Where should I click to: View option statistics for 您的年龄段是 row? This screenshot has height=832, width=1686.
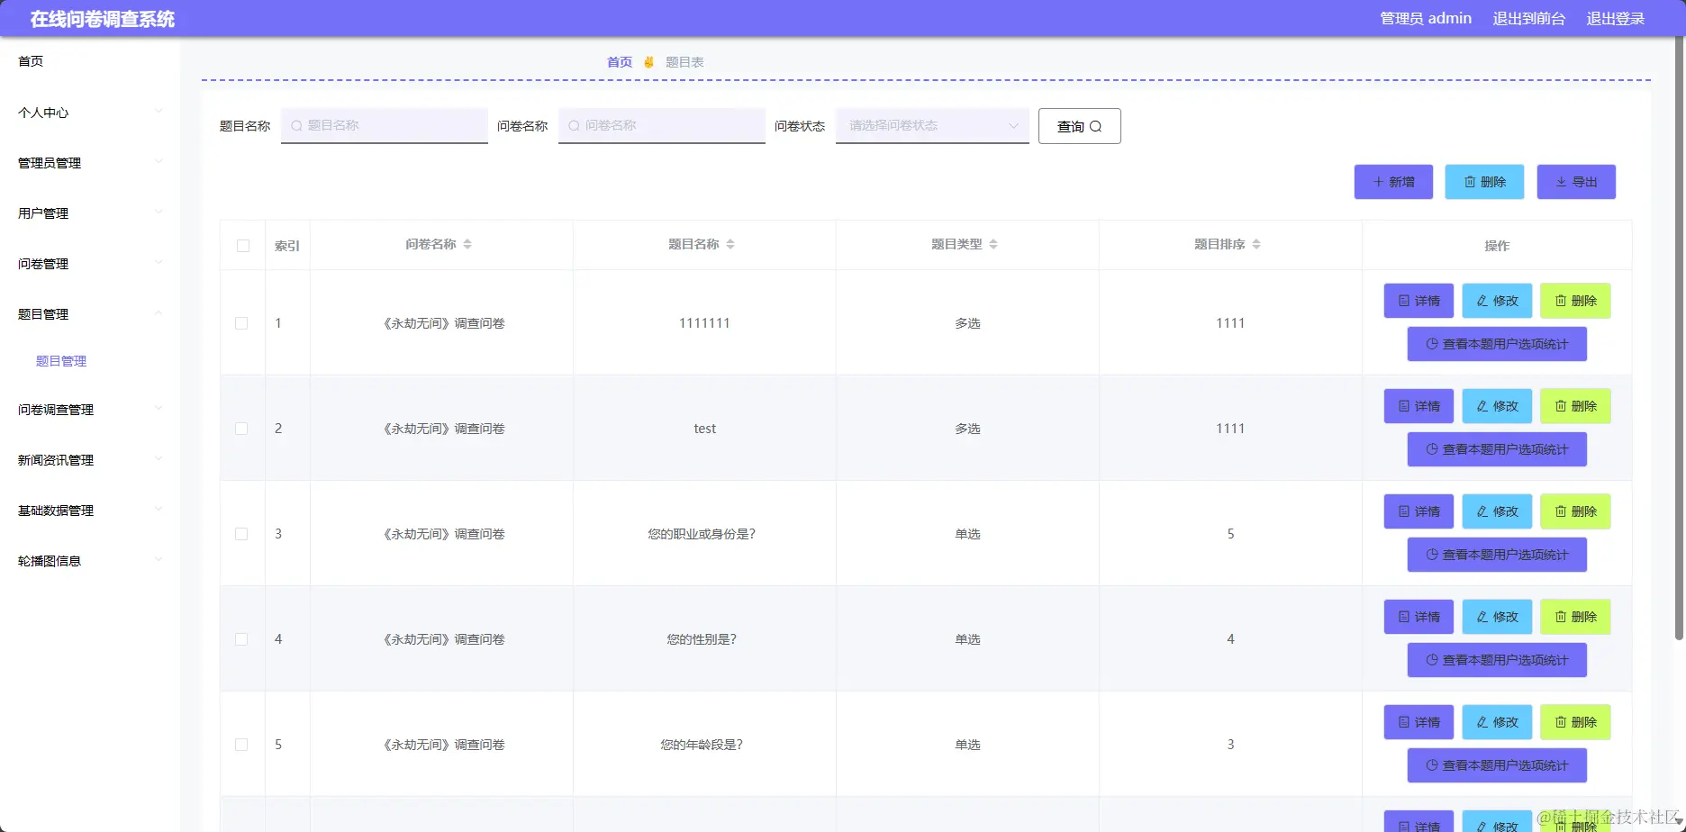click(1497, 765)
